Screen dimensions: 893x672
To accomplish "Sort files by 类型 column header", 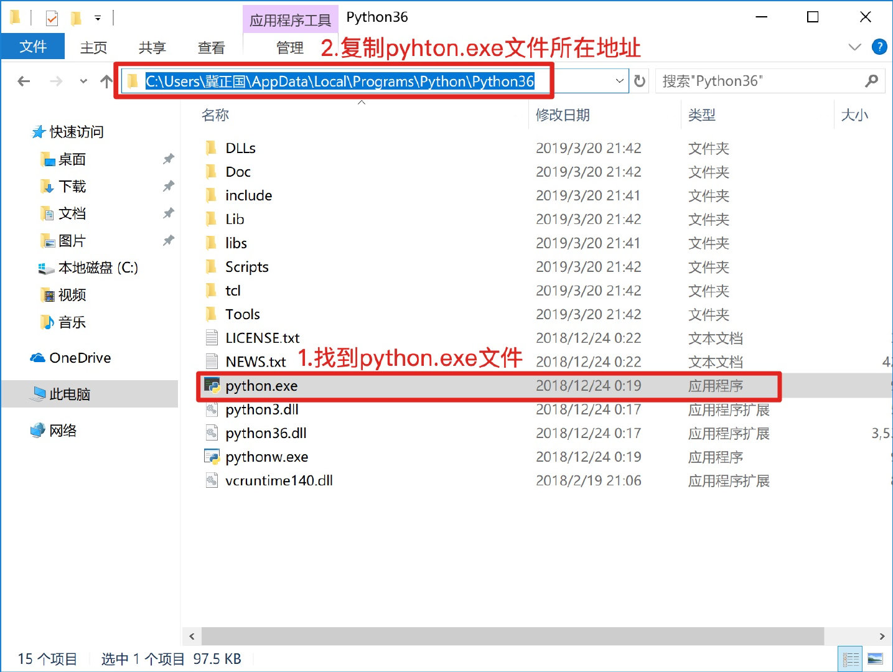I will 701,115.
